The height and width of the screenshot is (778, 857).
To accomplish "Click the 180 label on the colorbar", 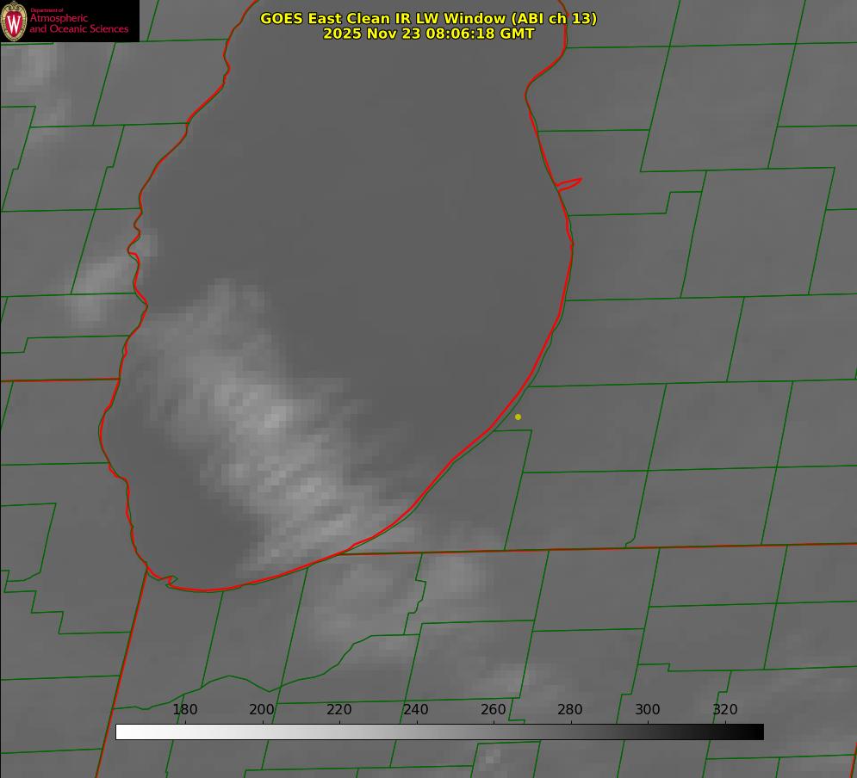I will coord(185,709).
